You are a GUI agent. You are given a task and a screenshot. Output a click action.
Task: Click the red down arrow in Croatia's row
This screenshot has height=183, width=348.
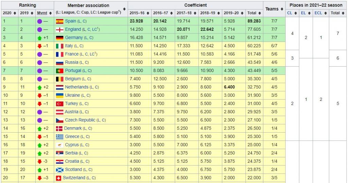pos(39,161)
